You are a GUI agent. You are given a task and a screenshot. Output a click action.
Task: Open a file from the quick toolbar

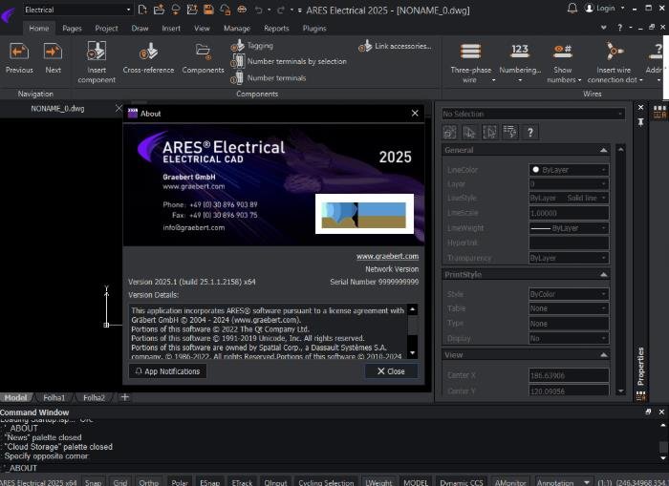coord(160,10)
